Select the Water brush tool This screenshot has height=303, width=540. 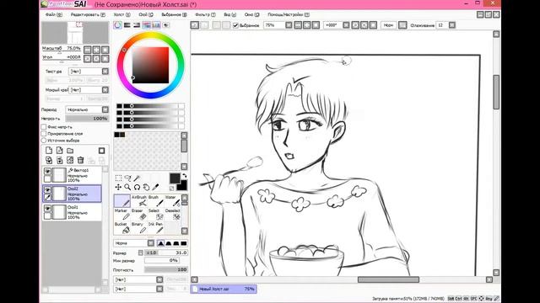click(172, 200)
